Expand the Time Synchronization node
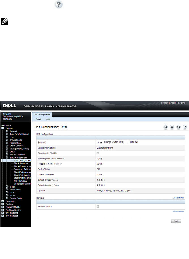189x259 pixels. tap(6, 134)
